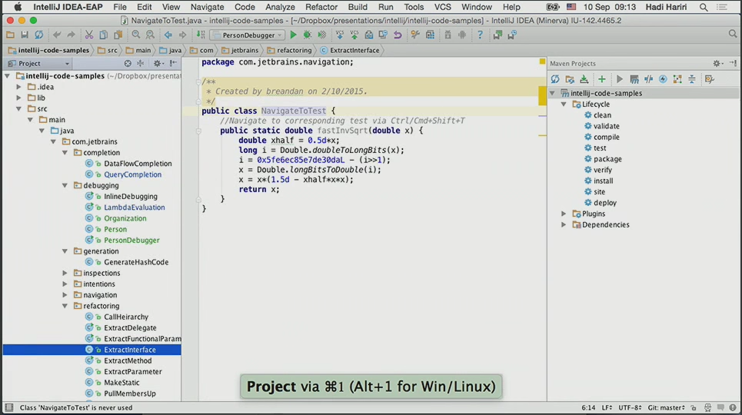This screenshot has height=415, width=742.
Task: Open the Refactor menu
Action: click(321, 7)
